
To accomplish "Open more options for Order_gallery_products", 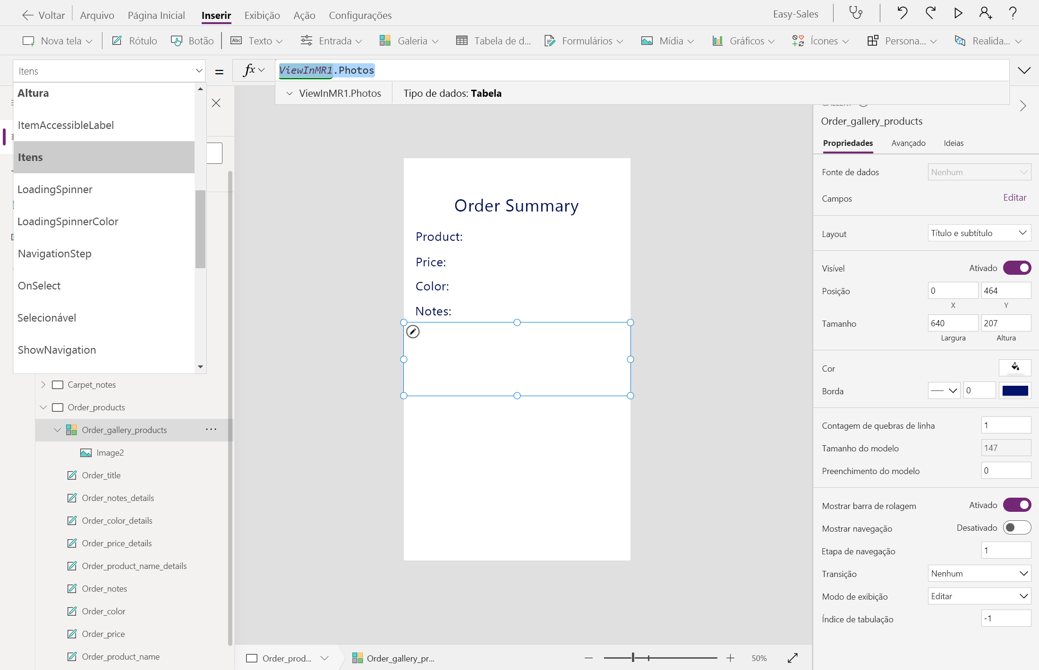I will (x=211, y=430).
